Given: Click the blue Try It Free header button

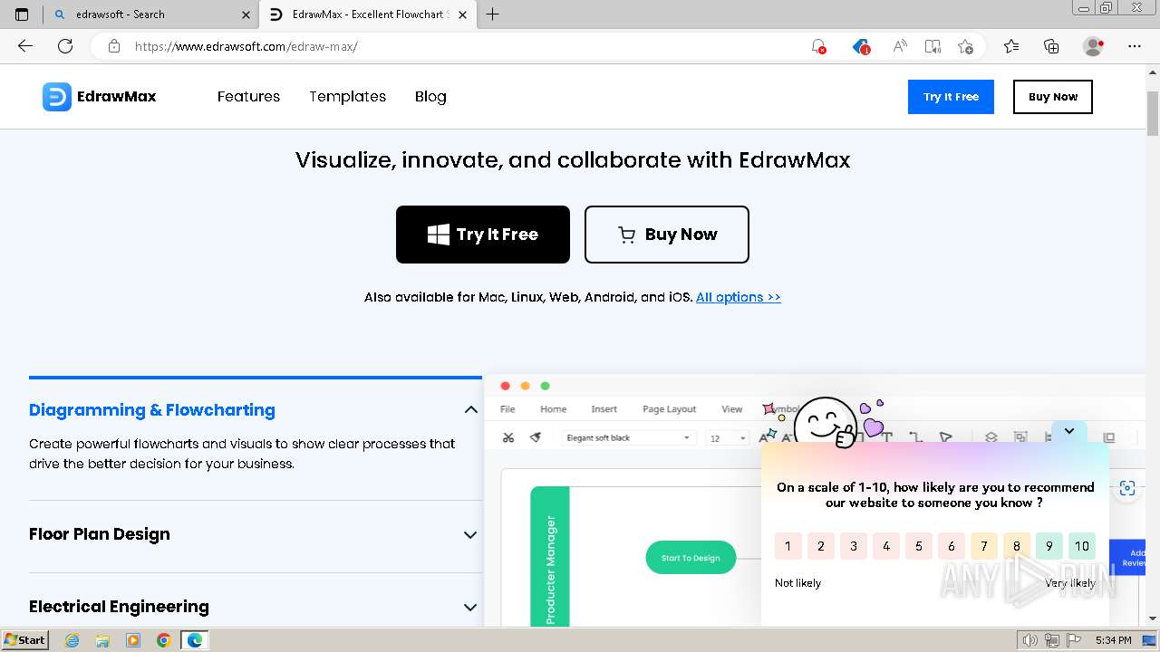Looking at the screenshot, I should [951, 97].
